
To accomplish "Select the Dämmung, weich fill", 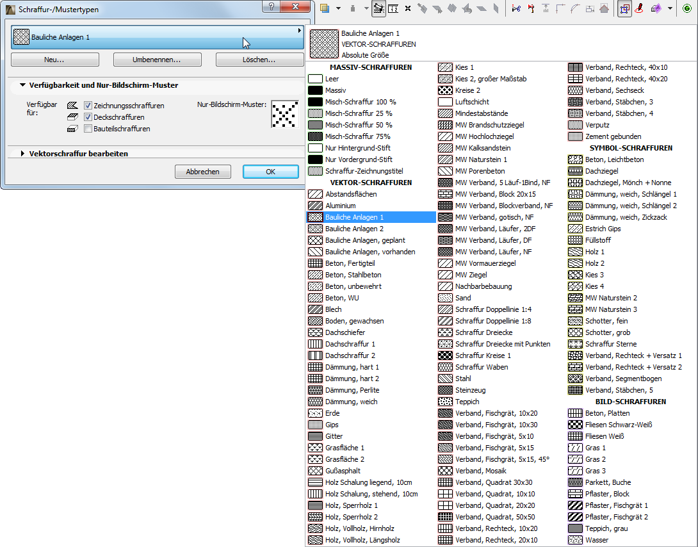I will coord(371,402).
